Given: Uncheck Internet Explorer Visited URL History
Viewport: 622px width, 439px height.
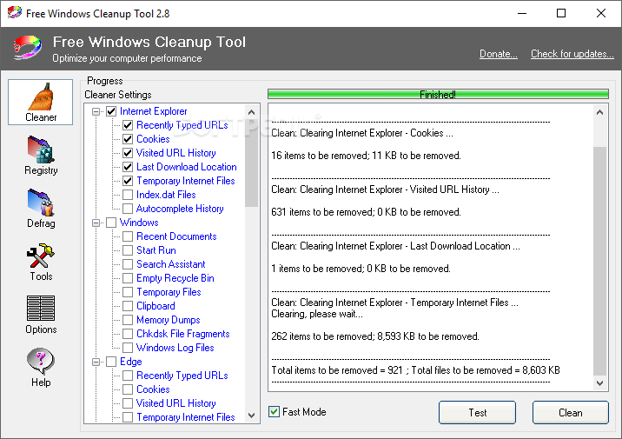Looking at the screenshot, I should 128,153.
